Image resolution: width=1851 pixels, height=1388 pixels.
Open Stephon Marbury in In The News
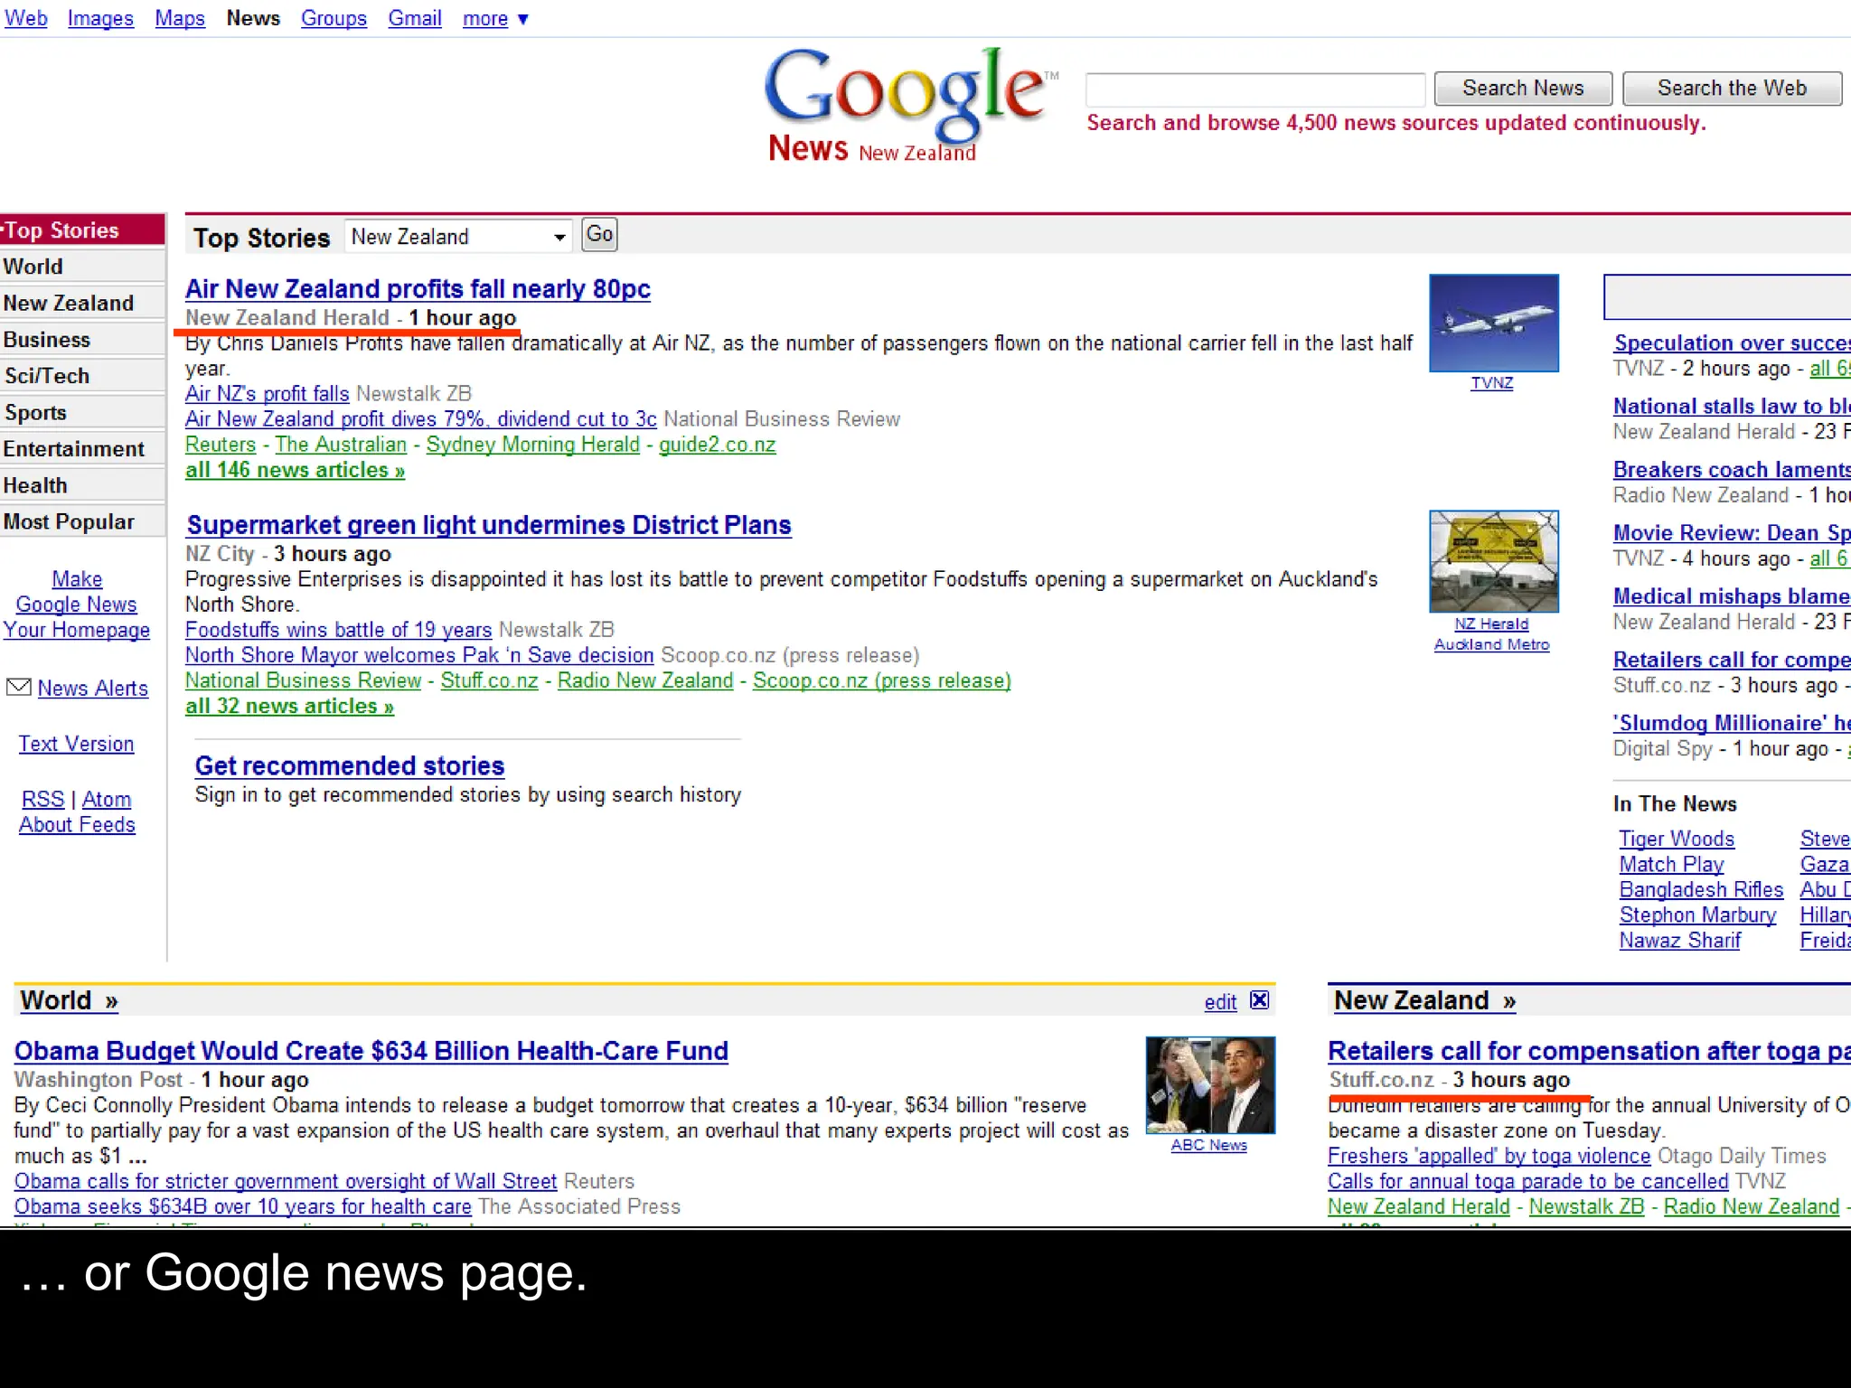pyautogui.click(x=1697, y=914)
